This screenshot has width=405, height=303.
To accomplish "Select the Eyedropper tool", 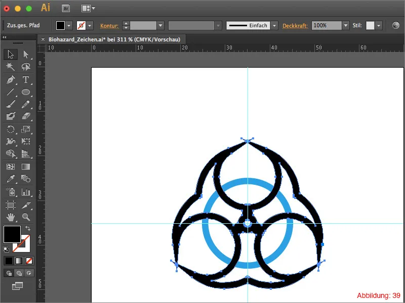I will 10,179.
